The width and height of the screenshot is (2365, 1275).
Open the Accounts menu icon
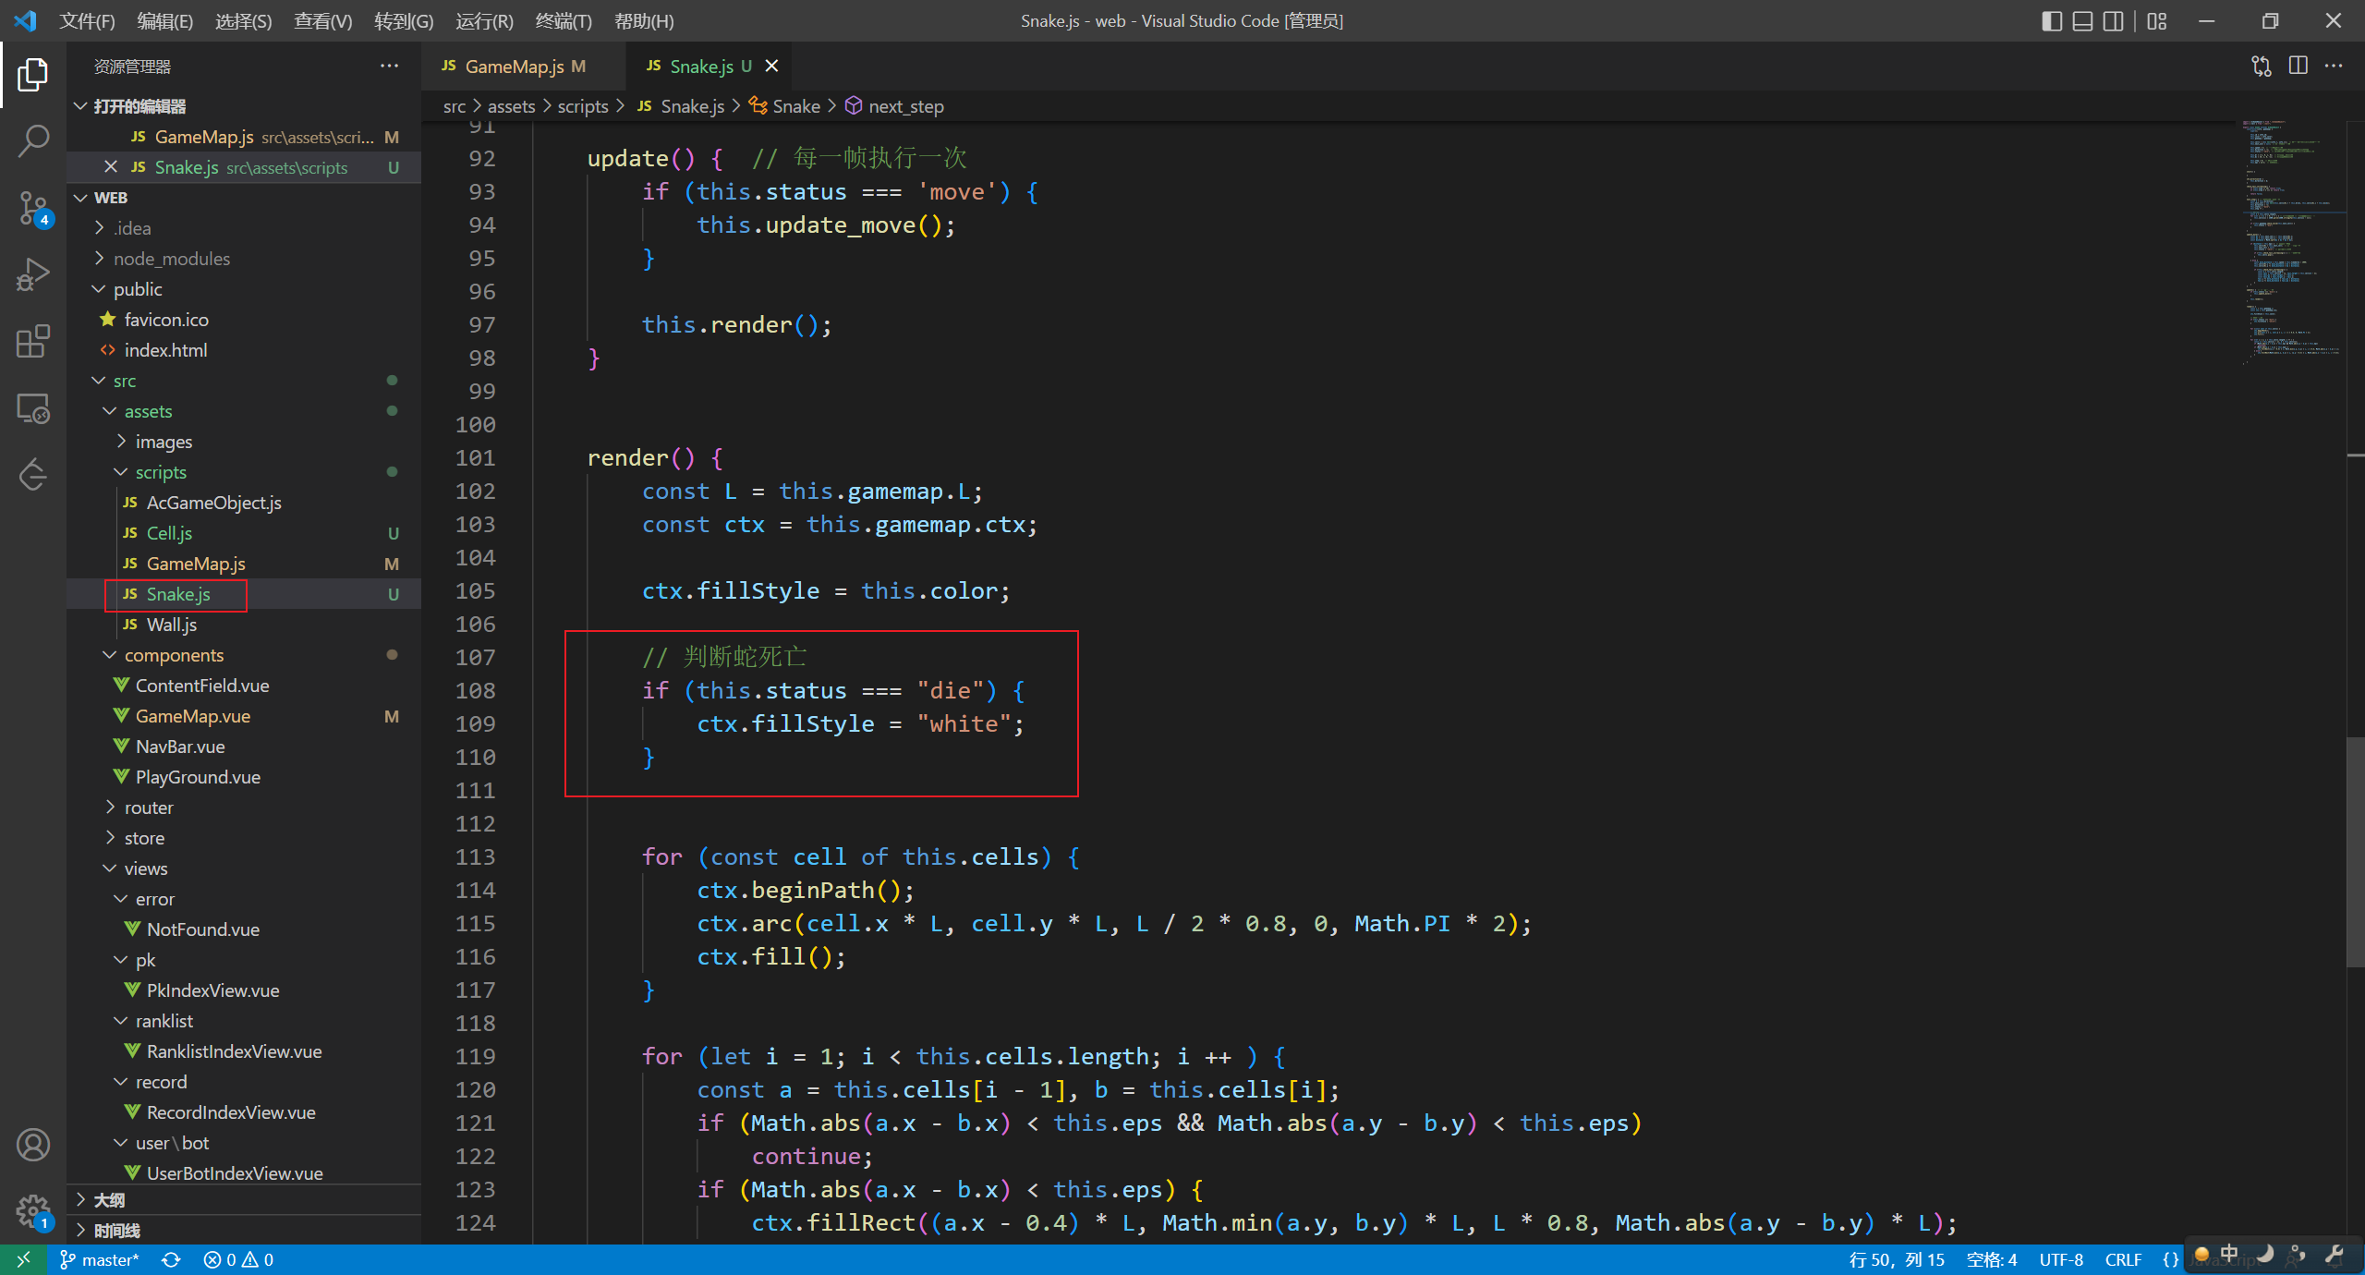click(33, 1145)
